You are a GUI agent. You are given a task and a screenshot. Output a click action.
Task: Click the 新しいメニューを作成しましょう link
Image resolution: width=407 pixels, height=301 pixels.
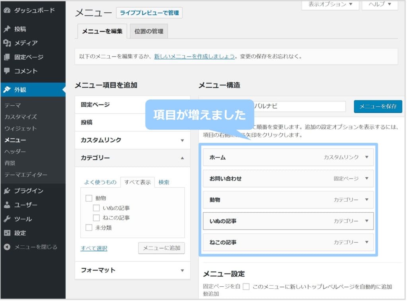194,56
